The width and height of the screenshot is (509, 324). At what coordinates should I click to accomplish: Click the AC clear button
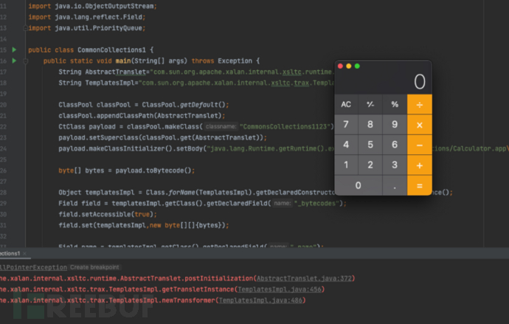(346, 104)
